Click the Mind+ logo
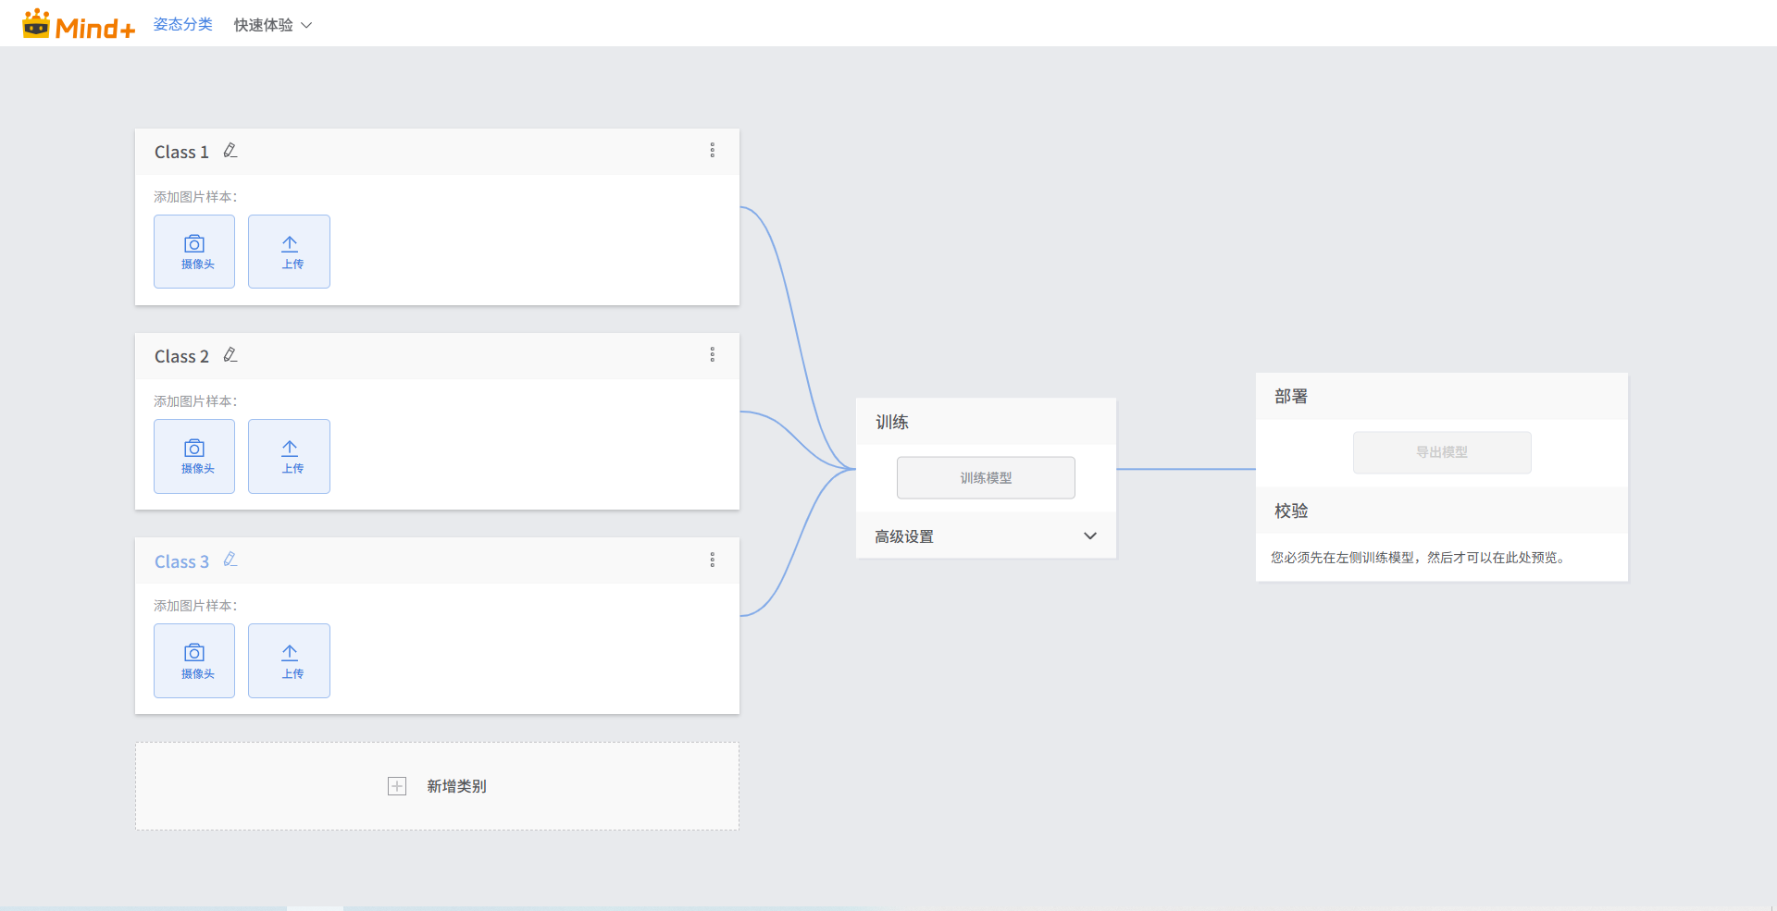This screenshot has width=1777, height=911. pyautogui.click(x=79, y=25)
